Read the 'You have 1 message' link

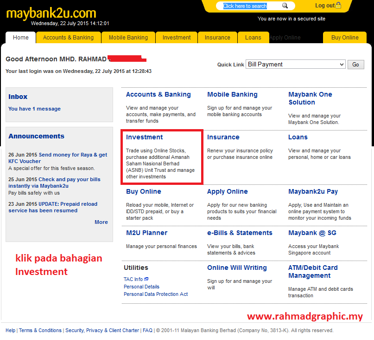coord(35,109)
